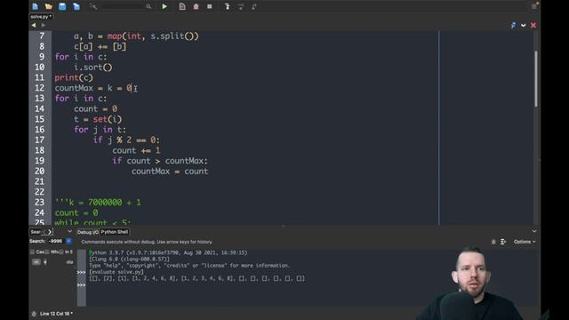Stop execution with the square stop icon
The image size is (569, 320).
coord(210,6)
